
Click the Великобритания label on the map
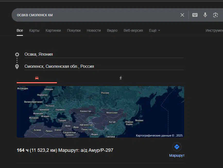[x=33, y=102]
